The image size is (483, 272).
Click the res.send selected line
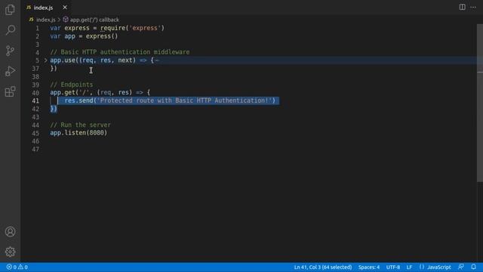coord(170,100)
